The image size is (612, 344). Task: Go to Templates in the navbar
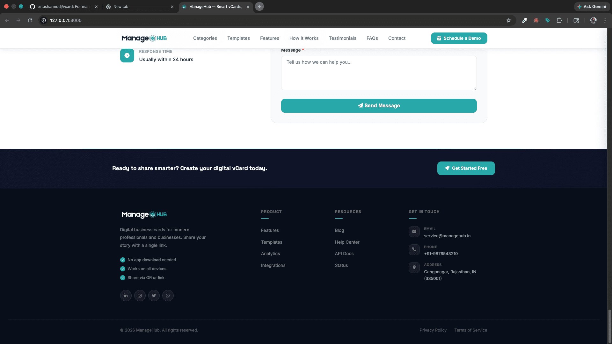click(x=238, y=38)
